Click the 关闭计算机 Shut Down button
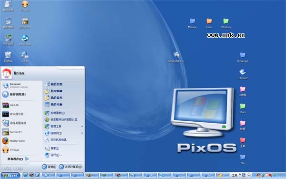 [x=71, y=167]
